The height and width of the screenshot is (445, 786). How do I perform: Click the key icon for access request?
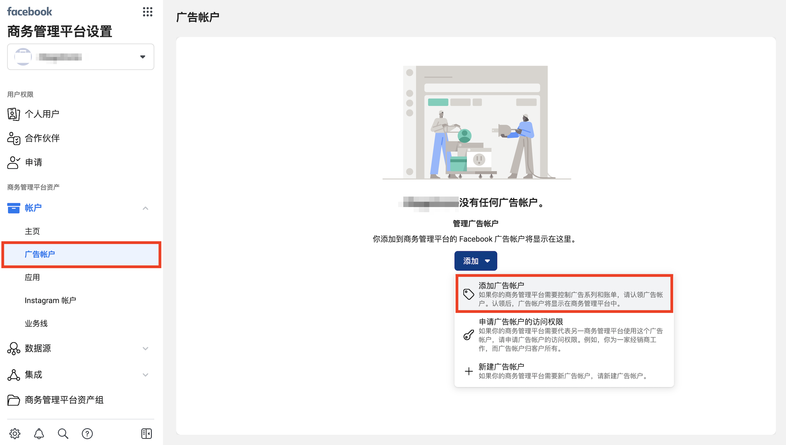coord(469,335)
